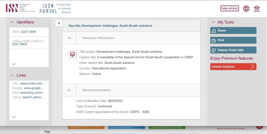Expand more identifiers with down chevron
The height and width of the screenshot is (134, 267).
(x=14, y=64)
